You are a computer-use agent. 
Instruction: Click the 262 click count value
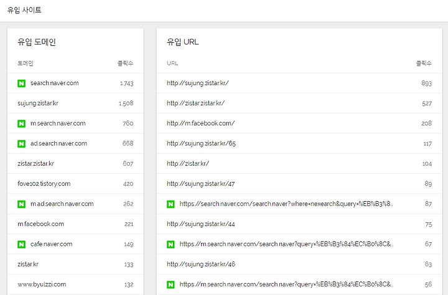(x=128, y=204)
